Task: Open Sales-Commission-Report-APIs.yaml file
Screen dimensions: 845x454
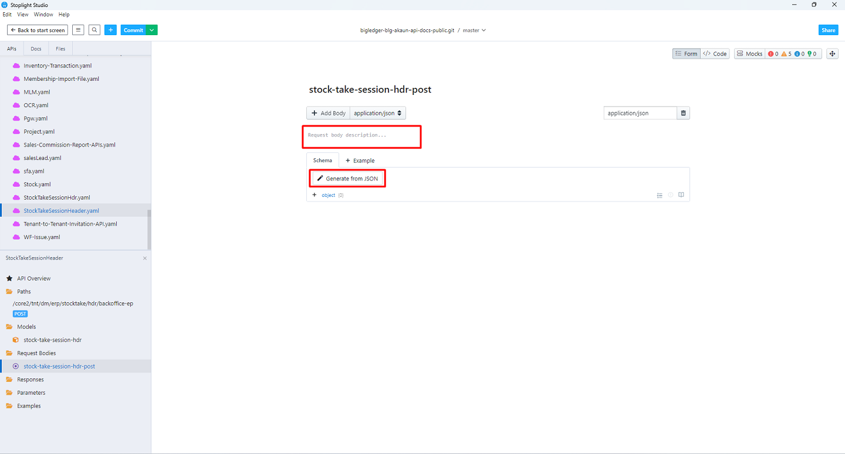Action: pyautogui.click(x=69, y=145)
